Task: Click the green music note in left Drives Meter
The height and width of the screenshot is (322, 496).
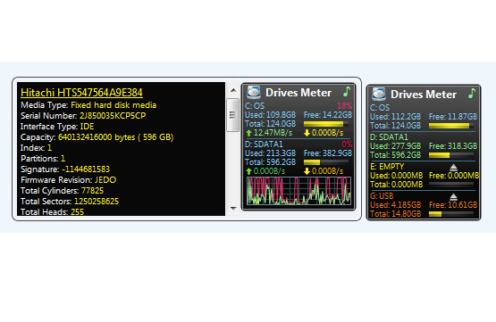Action: [347, 92]
